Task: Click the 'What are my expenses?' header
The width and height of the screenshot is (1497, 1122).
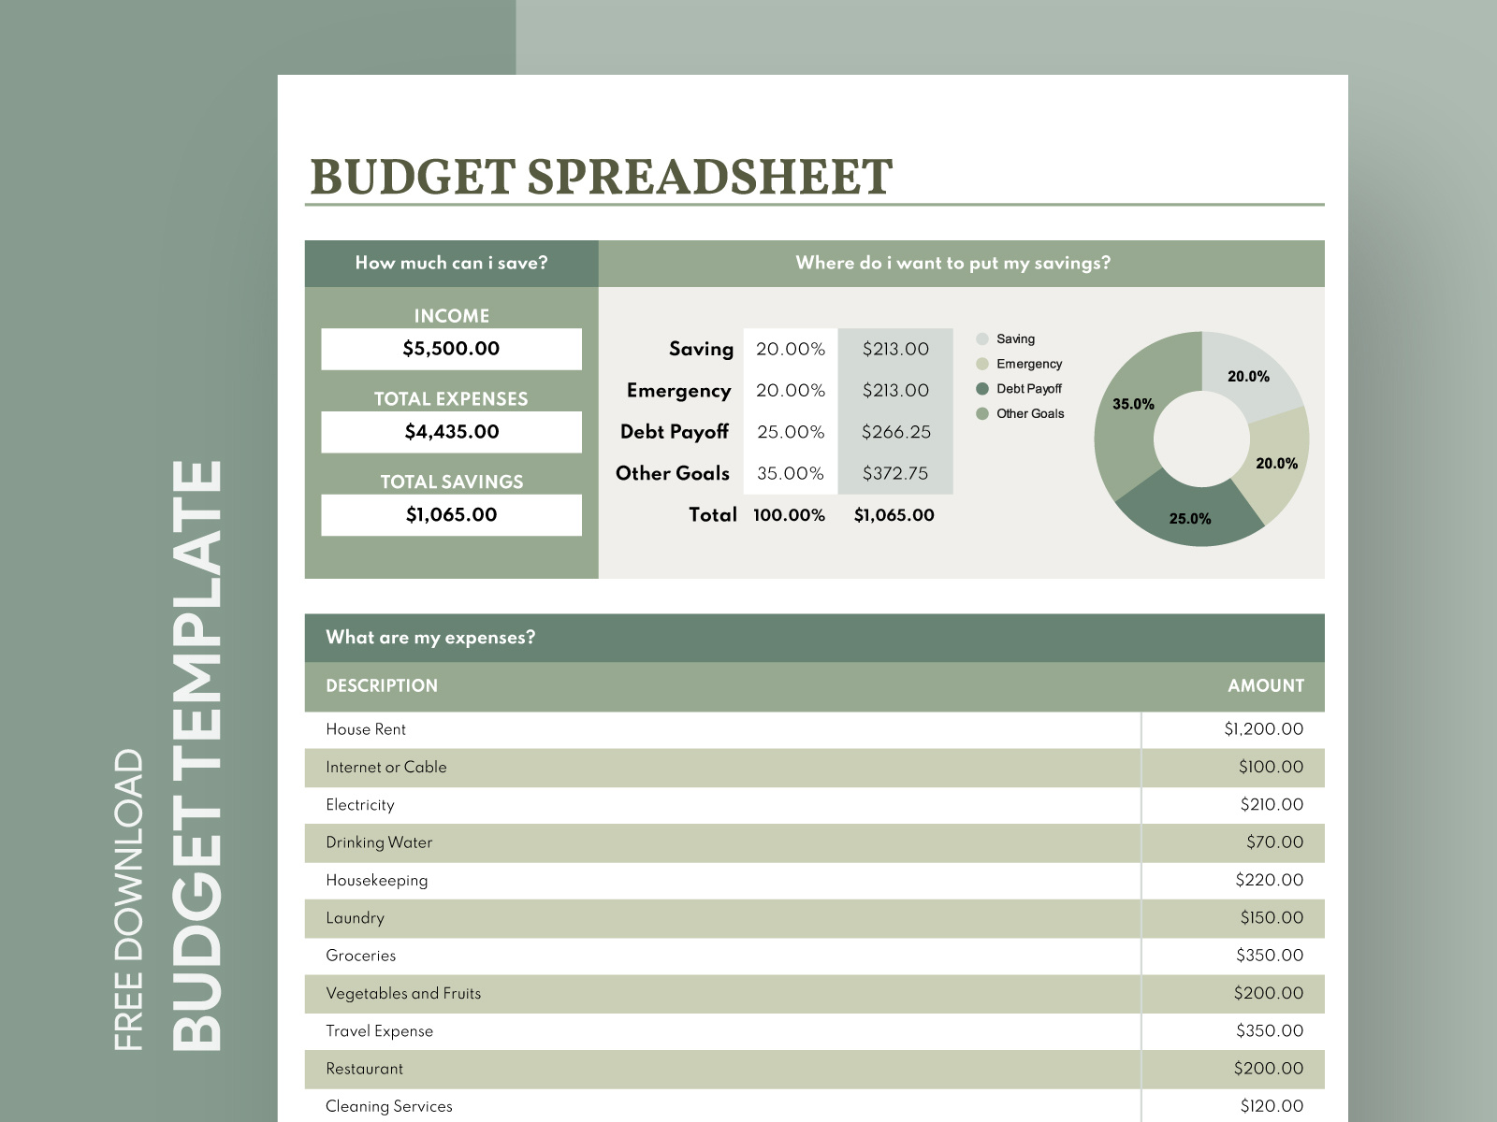Action: pos(814,638)
